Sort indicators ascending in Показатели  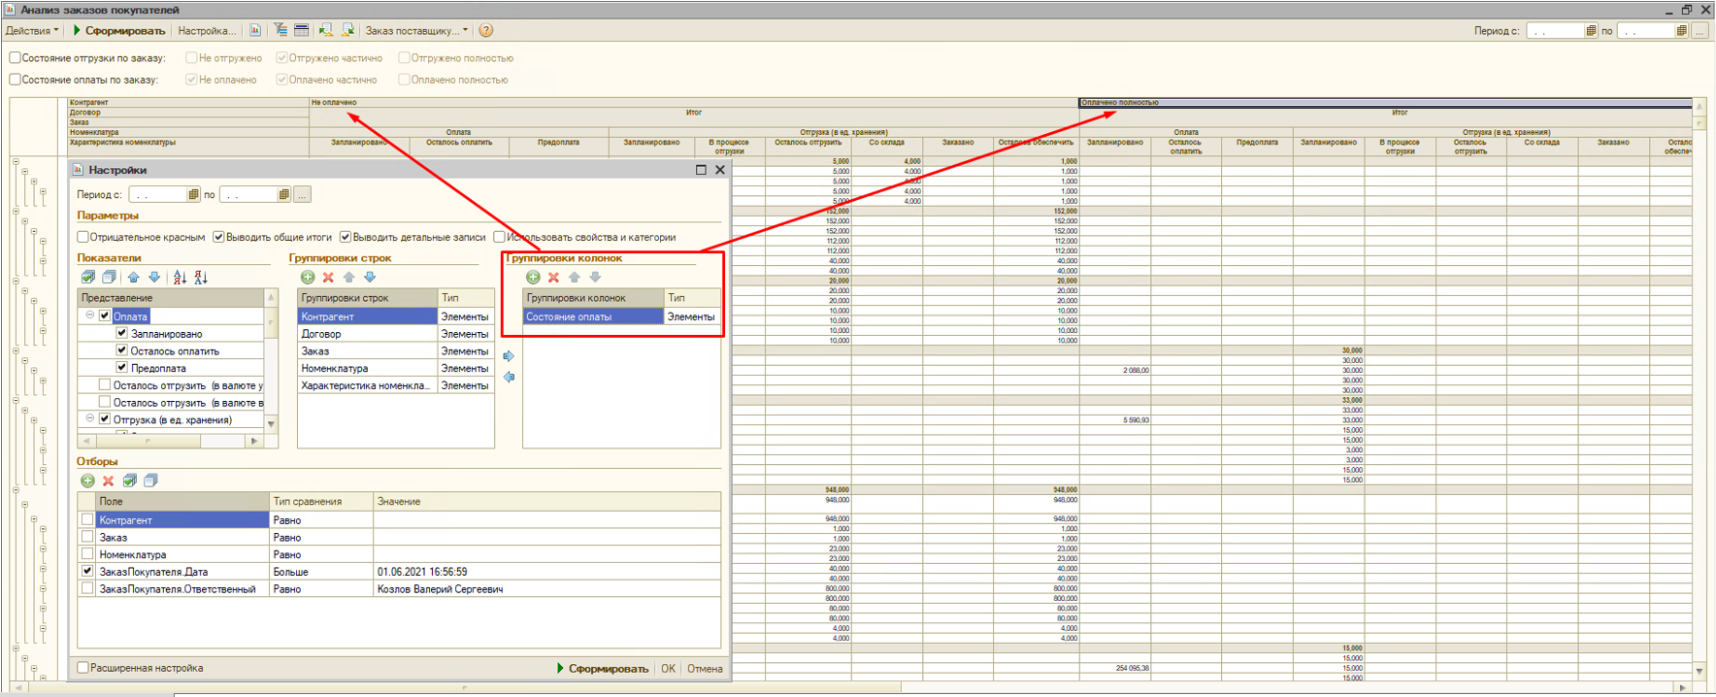point(180,278)
